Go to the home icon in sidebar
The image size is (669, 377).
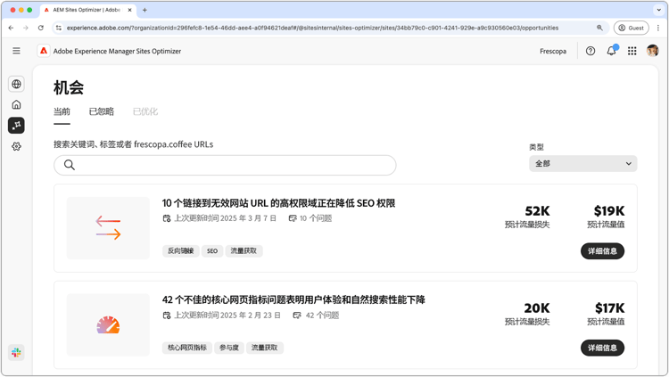pos(16,104)
